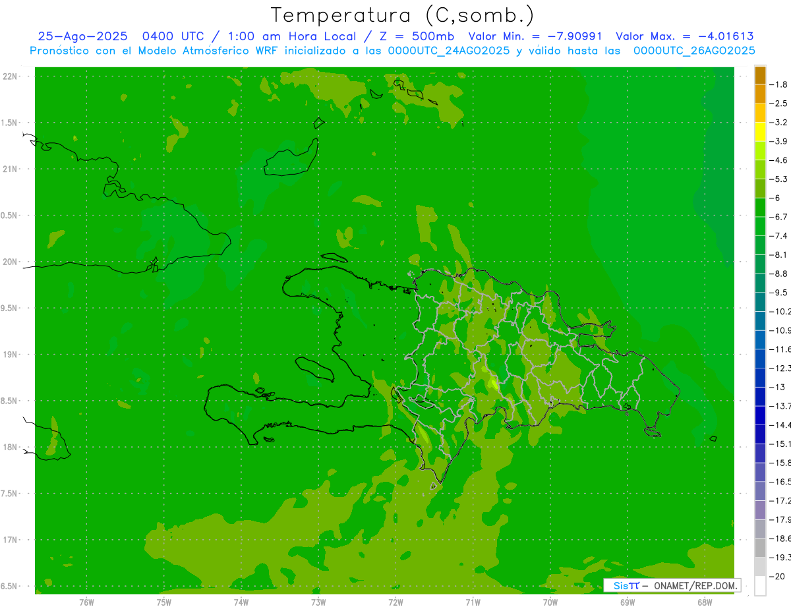Pick the dark blue swatch between -13.7 and -14.4

760,415
